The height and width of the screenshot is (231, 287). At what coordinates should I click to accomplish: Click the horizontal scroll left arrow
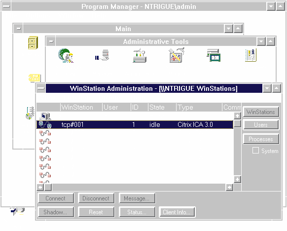(40, 187)
